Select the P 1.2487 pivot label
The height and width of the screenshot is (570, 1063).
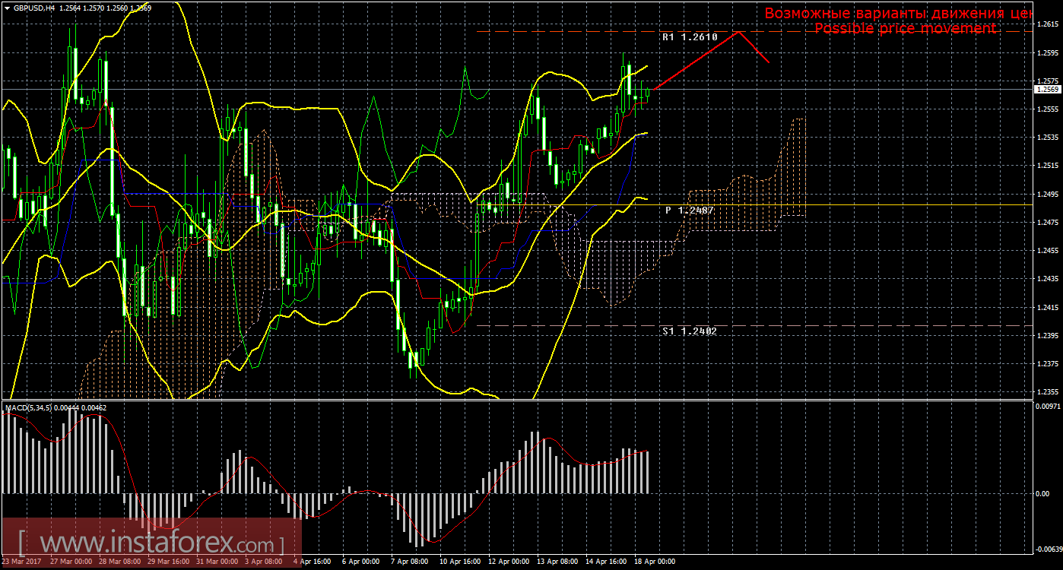pos(690,210)
